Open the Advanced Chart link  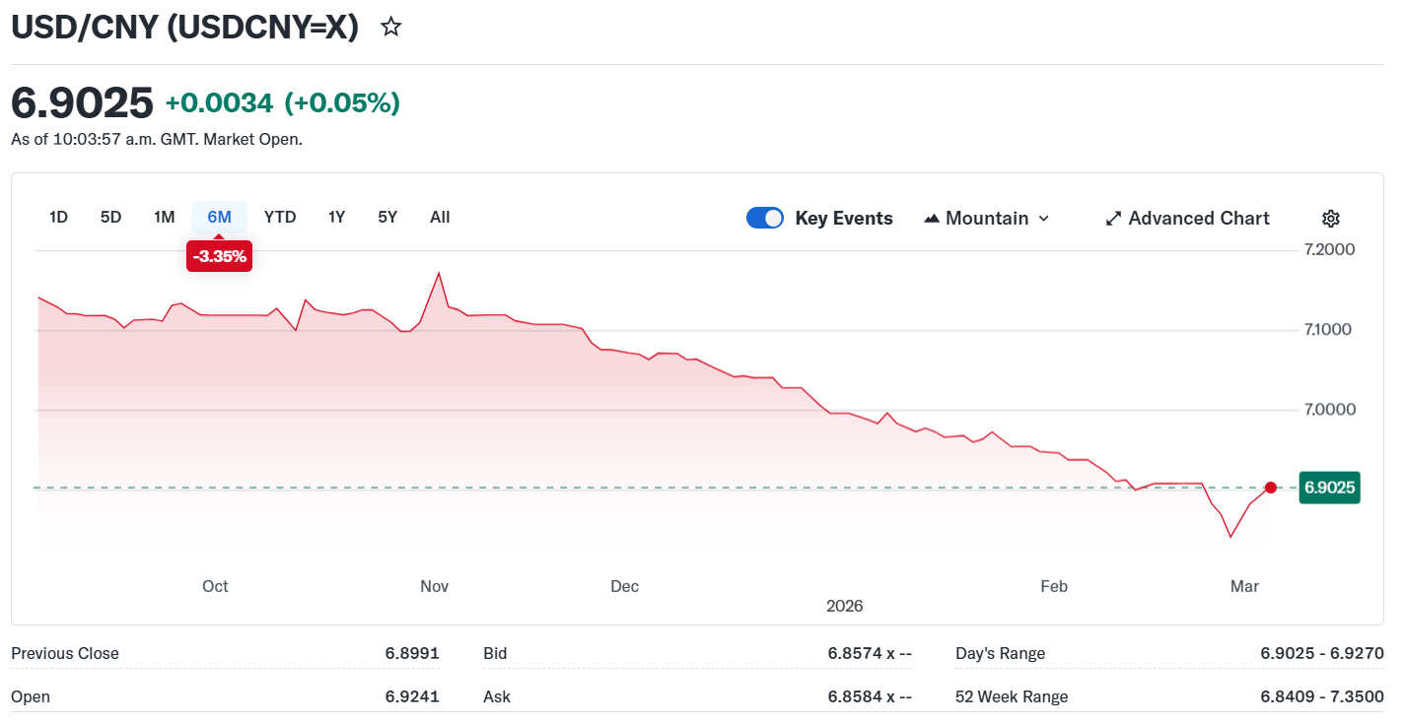(1198, 219)
